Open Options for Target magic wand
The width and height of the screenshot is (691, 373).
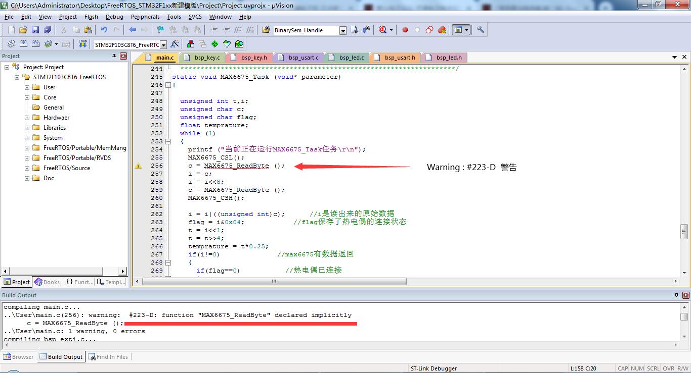pyautogui.click(x=175, y=44)
